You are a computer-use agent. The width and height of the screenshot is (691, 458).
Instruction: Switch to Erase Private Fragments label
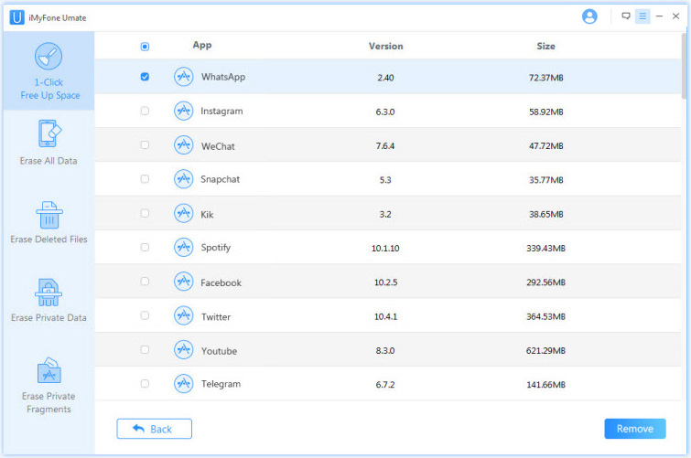[49, 402]
